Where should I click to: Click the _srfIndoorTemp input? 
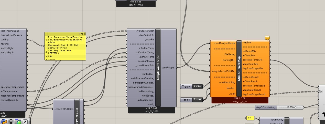point(146,48)
